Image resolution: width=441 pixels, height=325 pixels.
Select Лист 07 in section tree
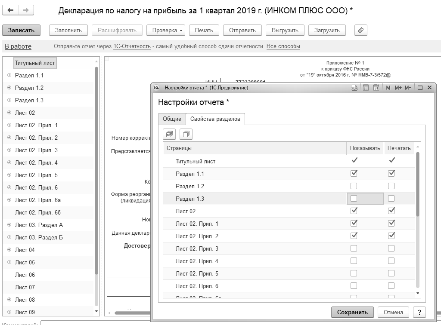pyautogui.click(x=25, y=287)
